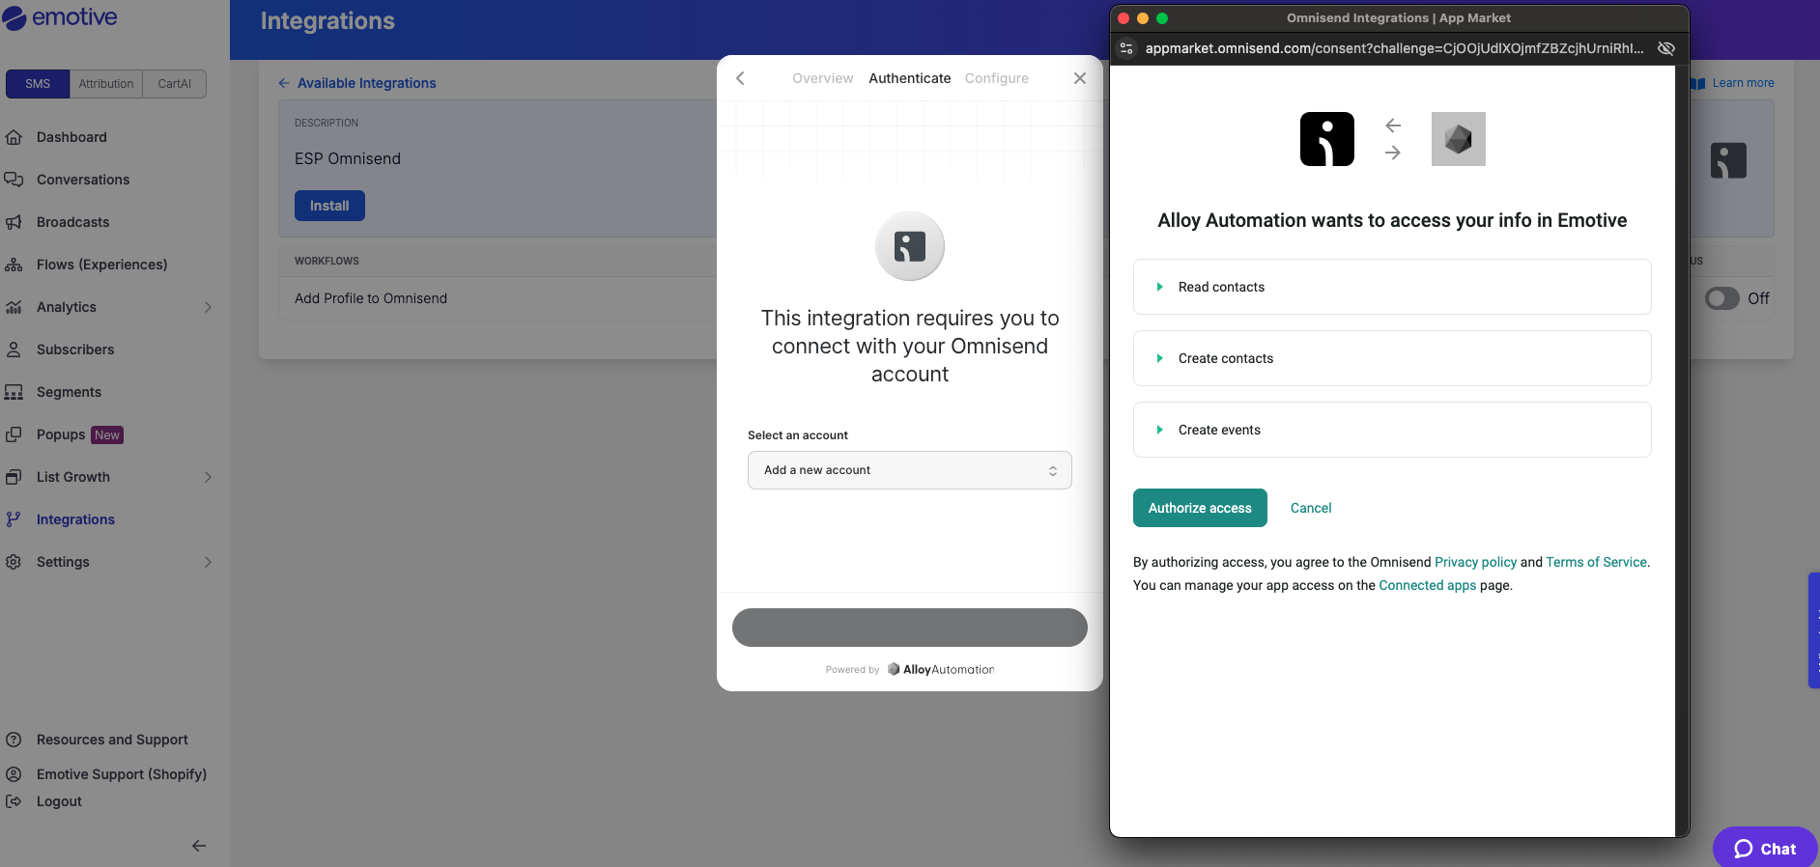Switch to CartAI tab
The width and height of the screenshot is (1820, 867).
click(x=175, y=84)
